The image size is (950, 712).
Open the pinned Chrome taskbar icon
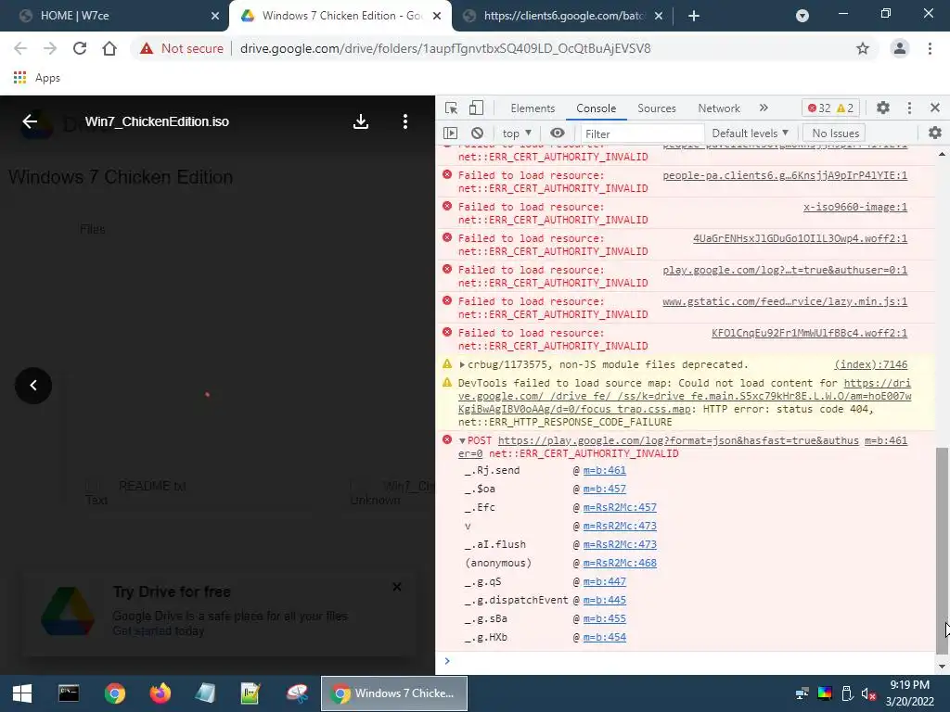(114, 693)
